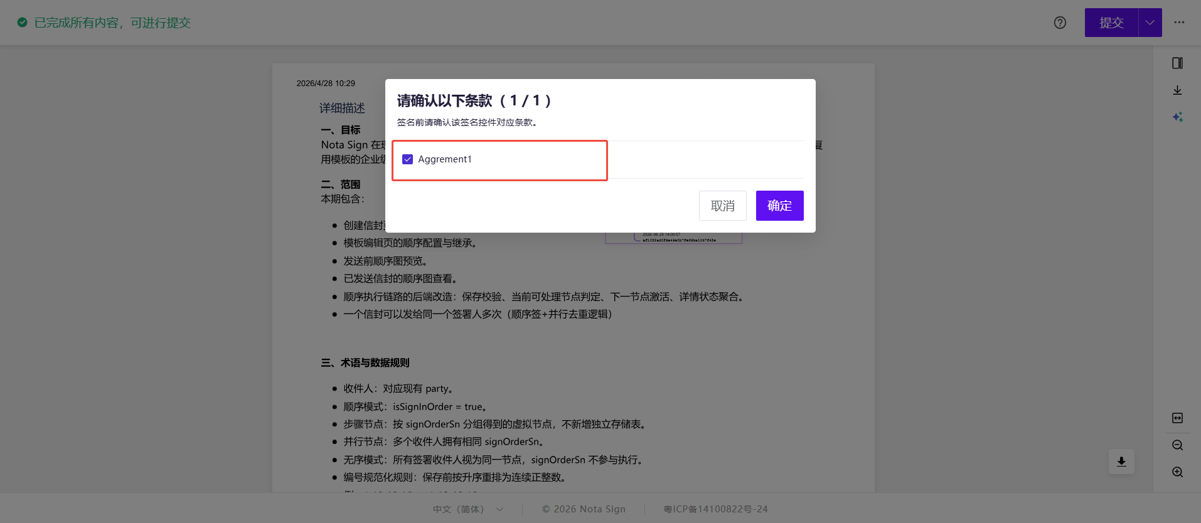Click the © 2026 Nota Sign footer text
The height and width of the screenshot is (523, 1201).
click(584, 509)
